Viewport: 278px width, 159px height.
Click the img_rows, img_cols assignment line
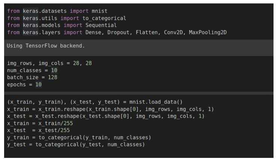pyautogui.click(x=49, y=63)
